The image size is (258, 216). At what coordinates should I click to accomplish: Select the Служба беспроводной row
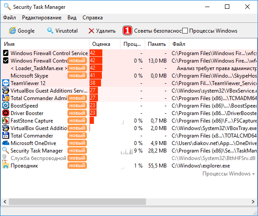coord(129,158)
